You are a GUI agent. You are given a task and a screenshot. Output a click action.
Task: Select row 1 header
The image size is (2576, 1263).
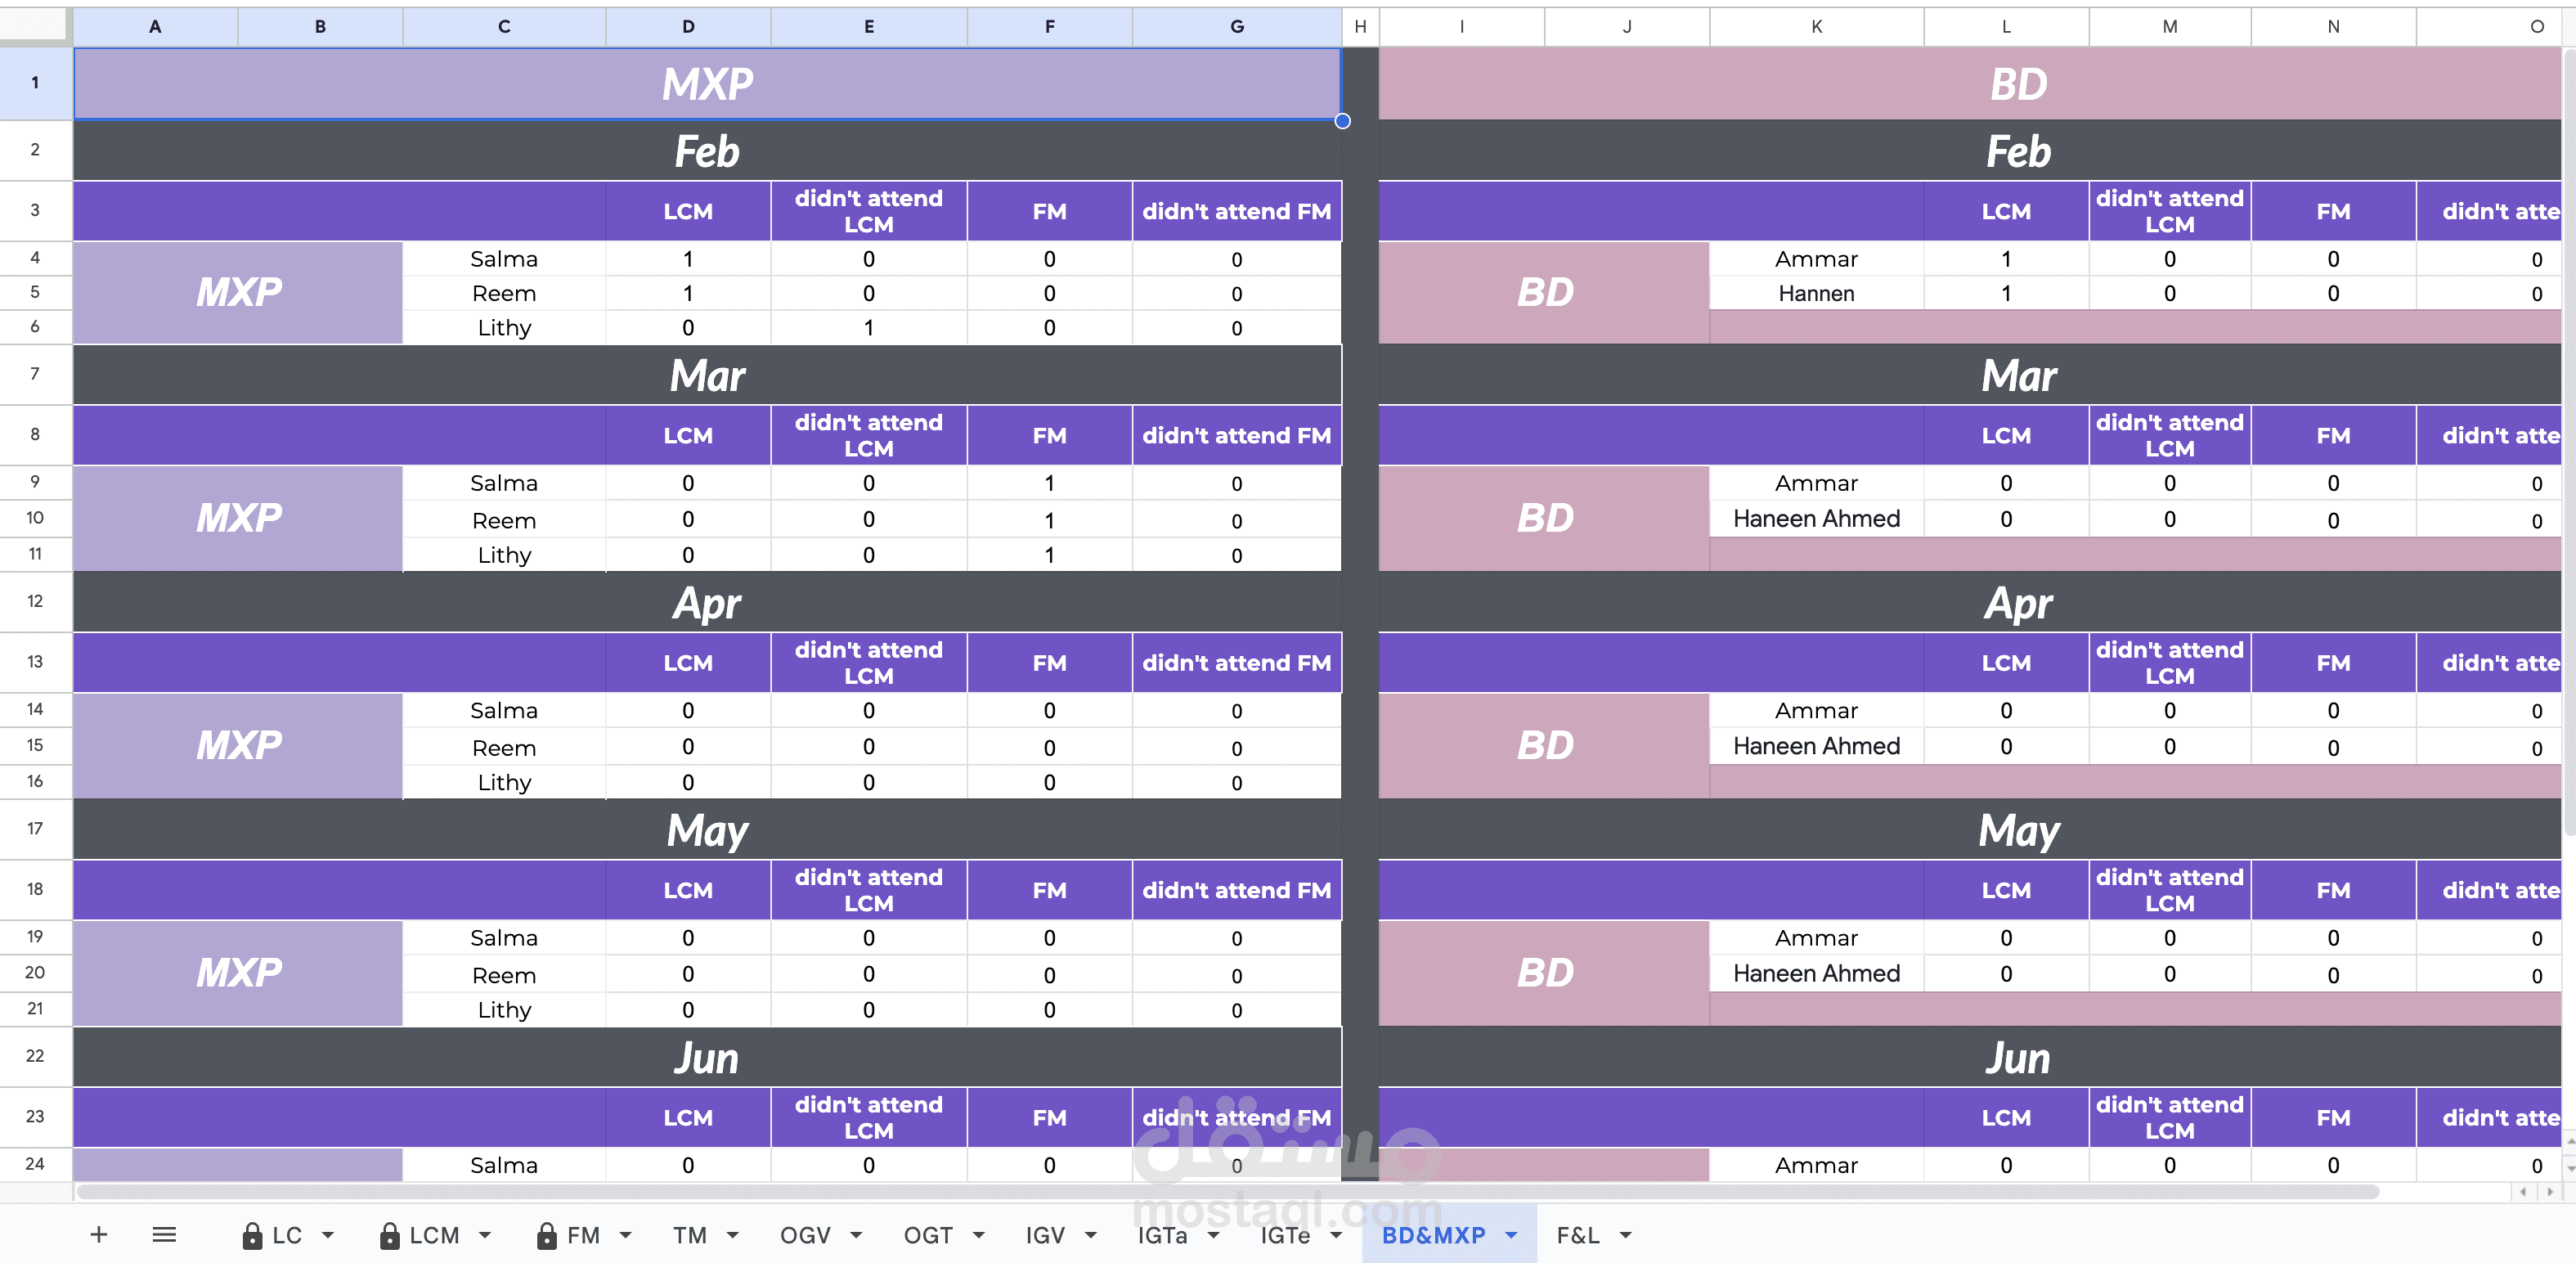click(36, 83)
